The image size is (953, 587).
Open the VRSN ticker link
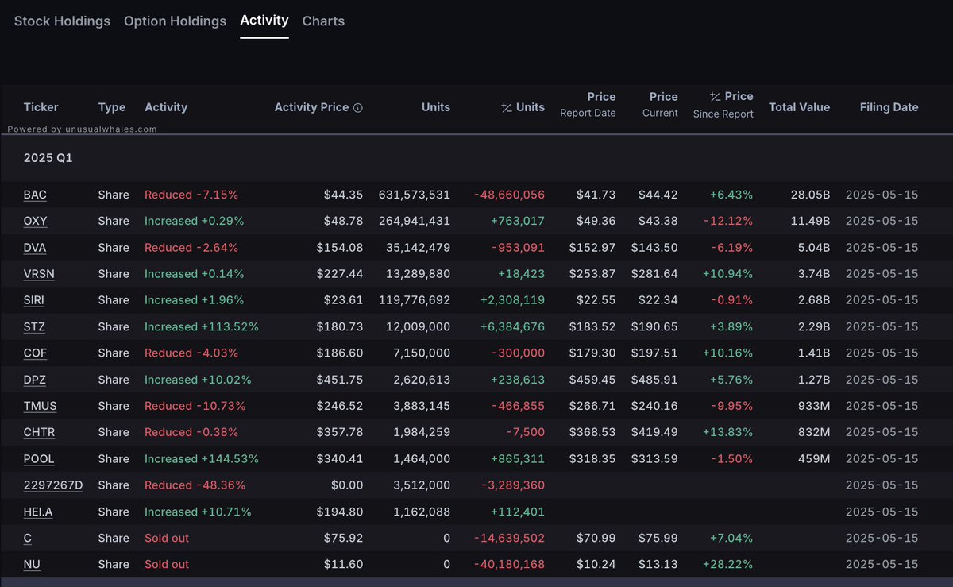(x=39, y=274)
